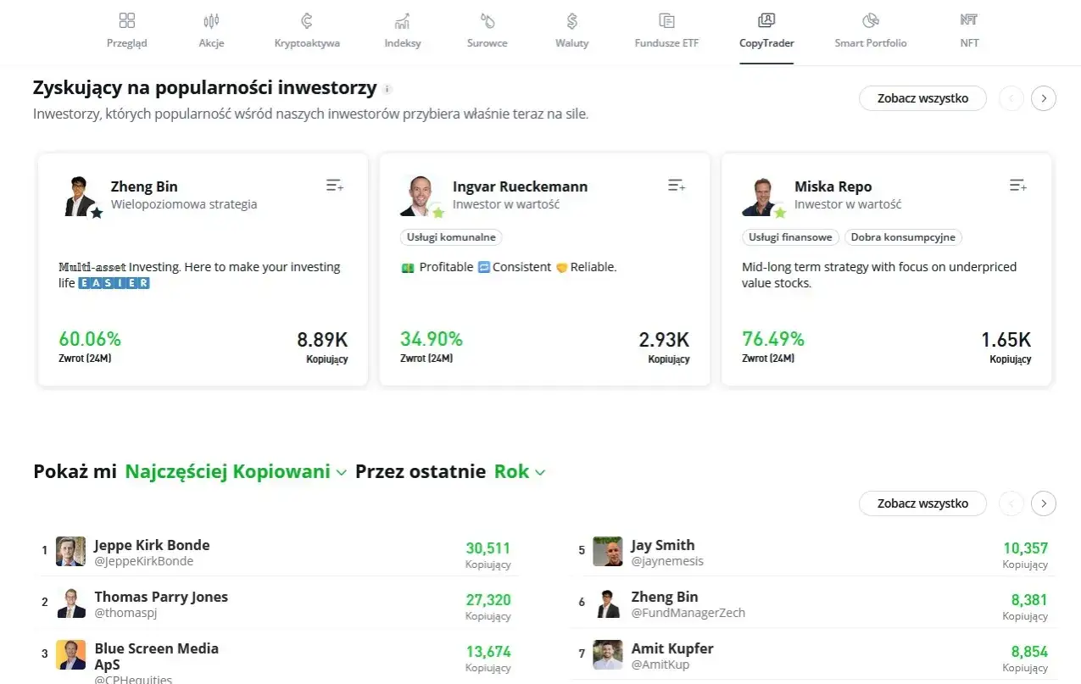
Task: Expand the Rok time period dropdown
Action: (x=520, y=471)
